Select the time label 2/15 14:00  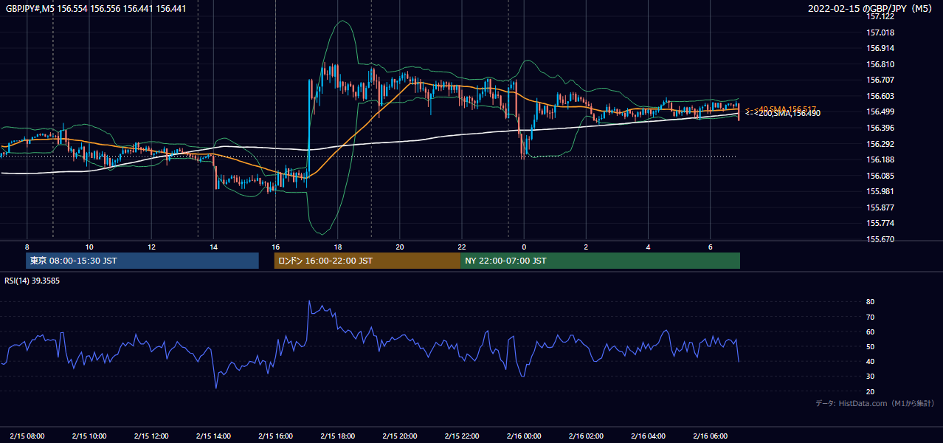click(213, 436)
